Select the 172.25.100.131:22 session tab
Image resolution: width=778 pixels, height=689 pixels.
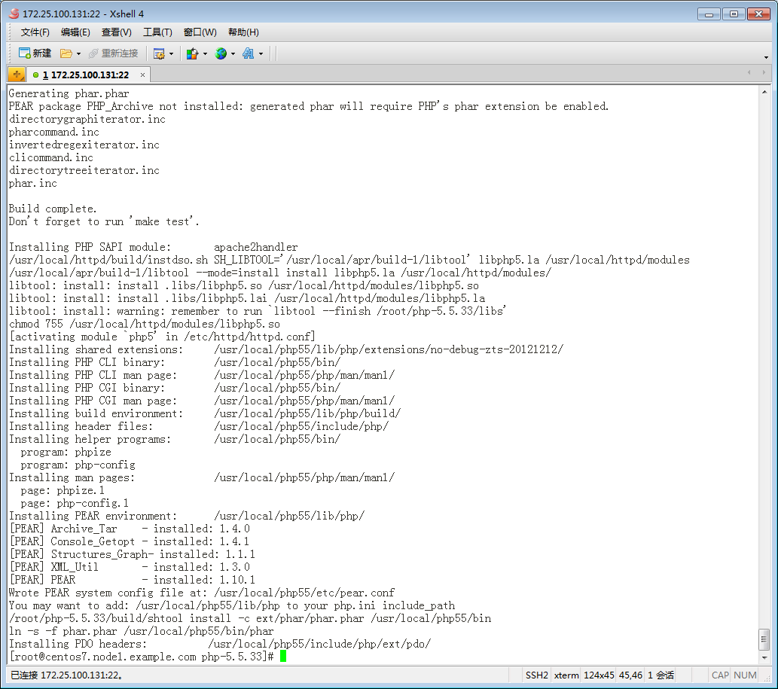point(85,75)
